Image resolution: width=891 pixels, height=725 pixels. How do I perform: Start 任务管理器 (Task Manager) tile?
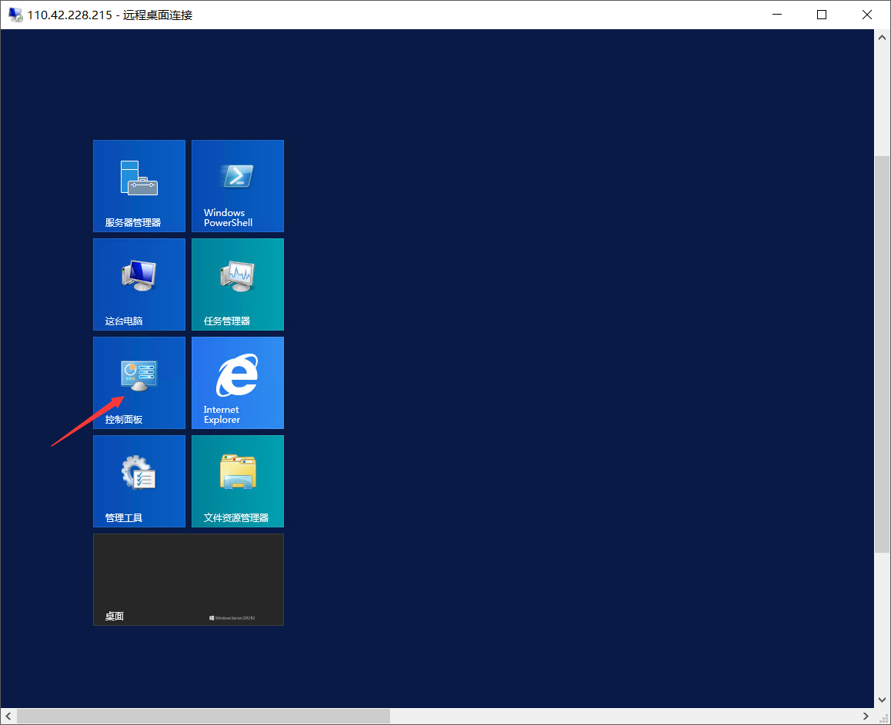pyautogui.click(x=238, y=284)
